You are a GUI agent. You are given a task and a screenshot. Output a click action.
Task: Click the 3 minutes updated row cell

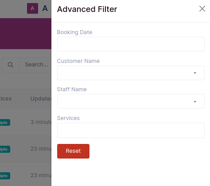tap(41, 122)
